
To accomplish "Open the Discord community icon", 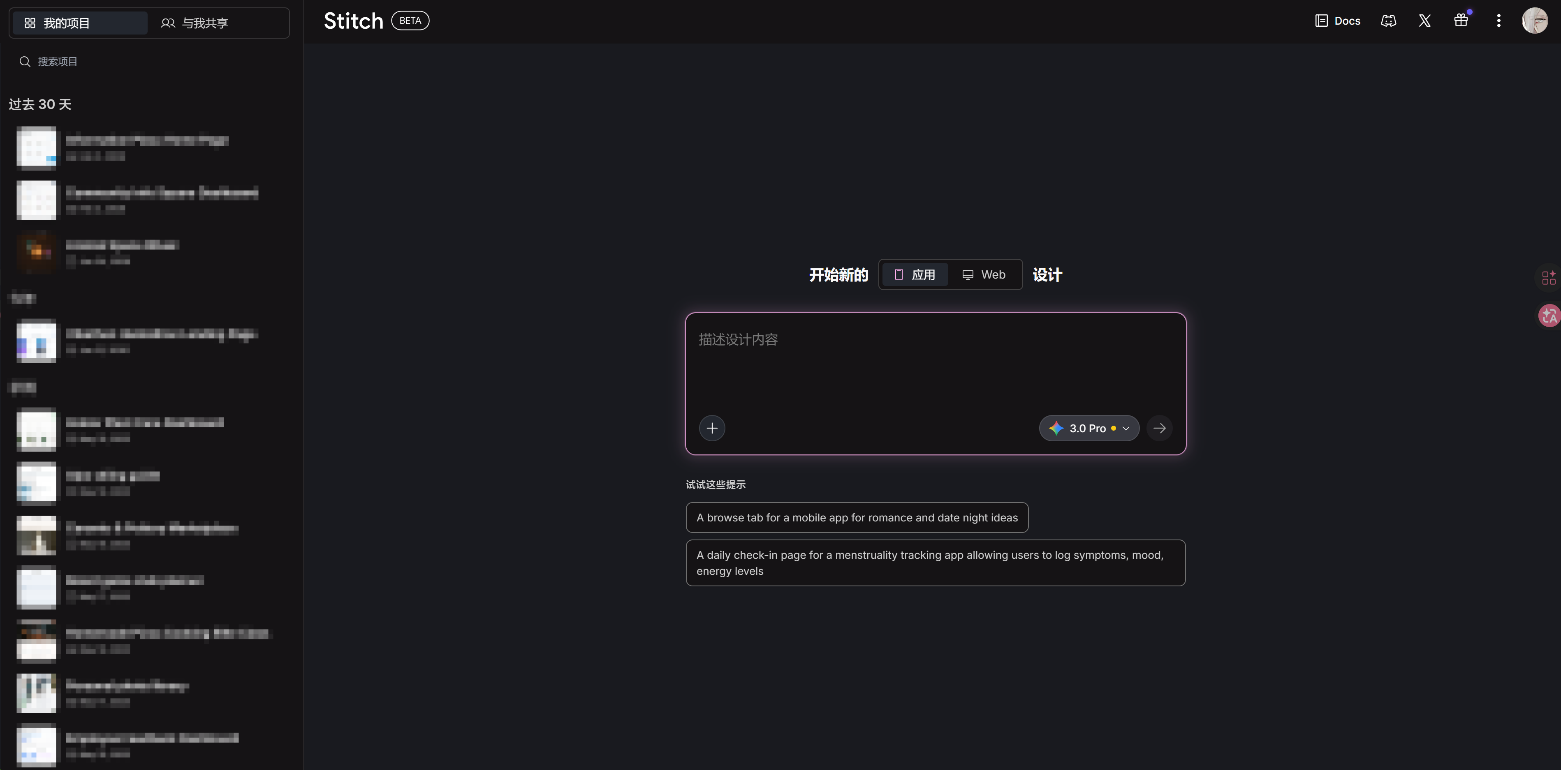I will tap(1388, 21).
